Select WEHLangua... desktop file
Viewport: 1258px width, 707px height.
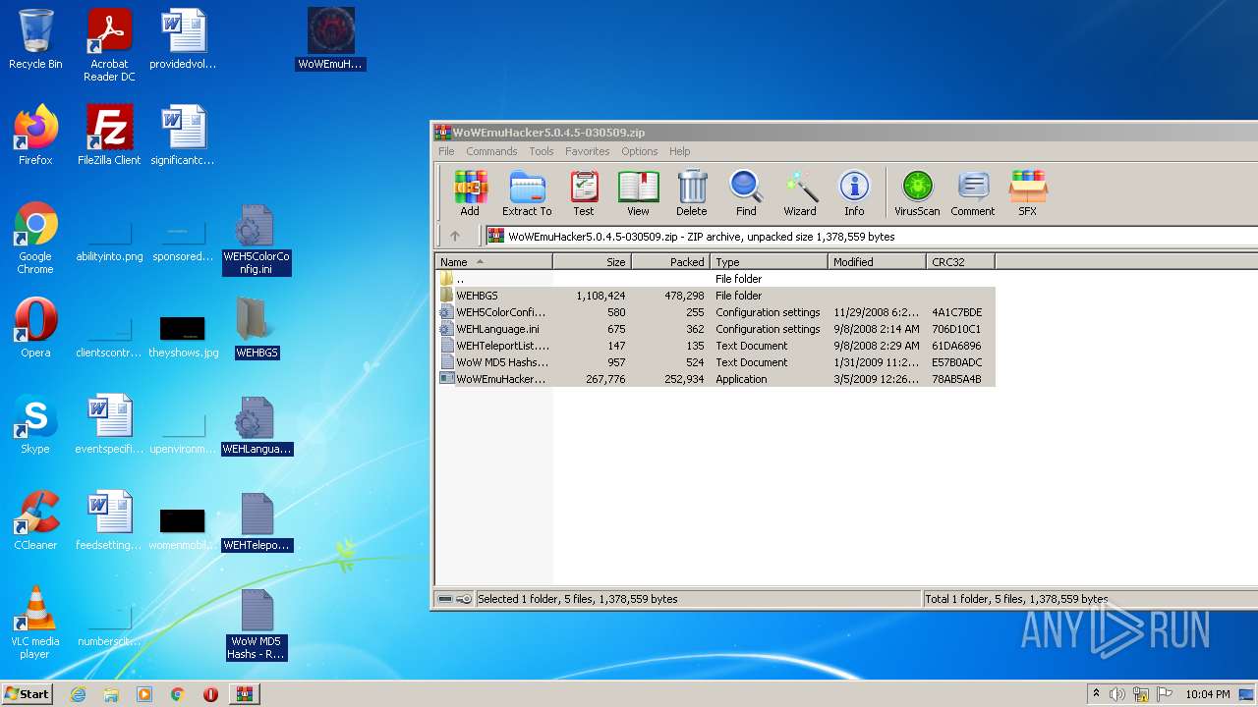click(x=257, y=424)
